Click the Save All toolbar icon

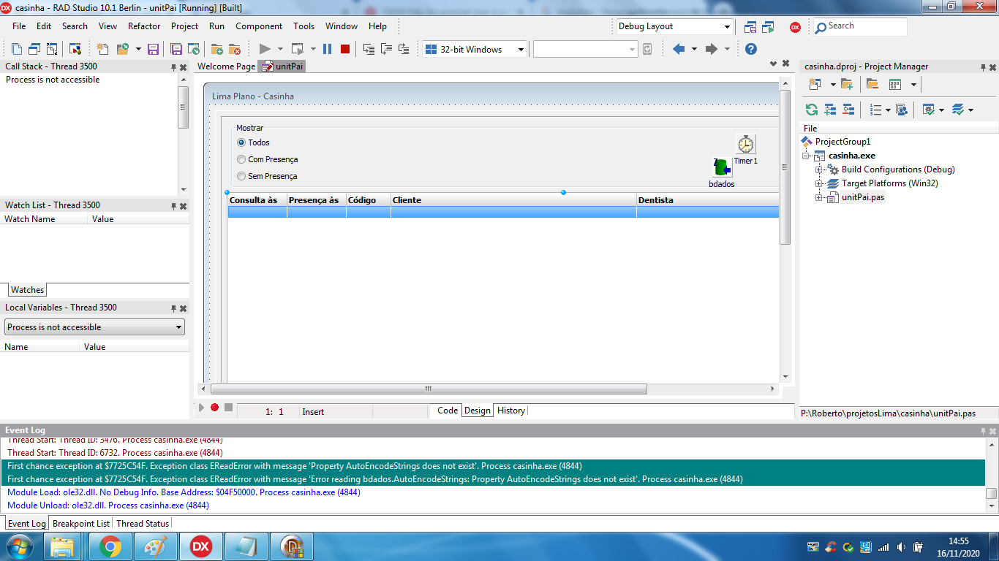click(x=176, y=49)
